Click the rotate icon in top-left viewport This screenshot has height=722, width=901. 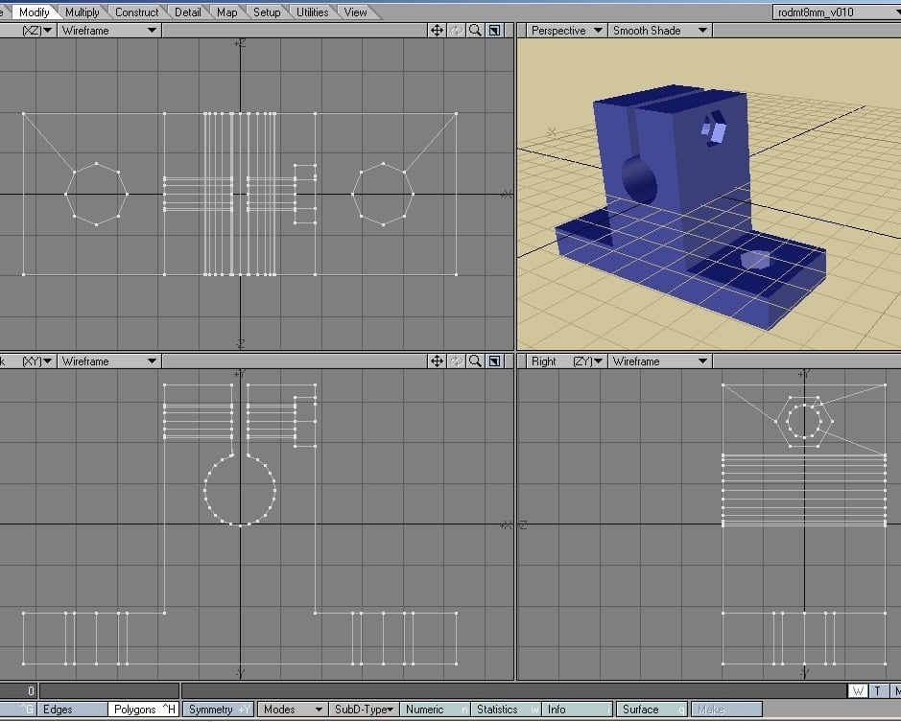pos(456,31)
